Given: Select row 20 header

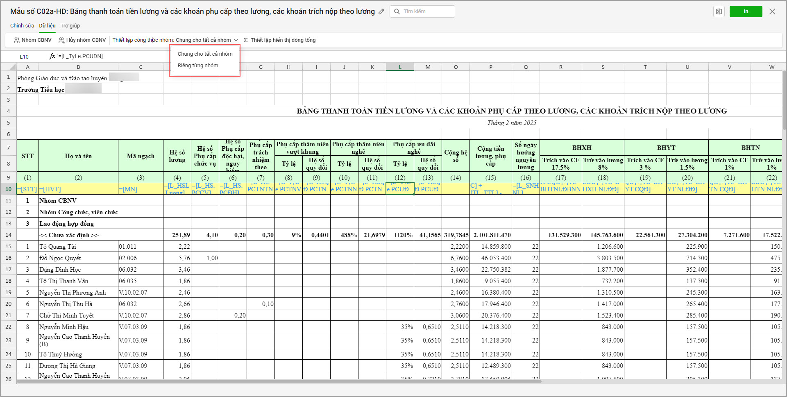Looking at the screenshot, I should pos(8,304).
